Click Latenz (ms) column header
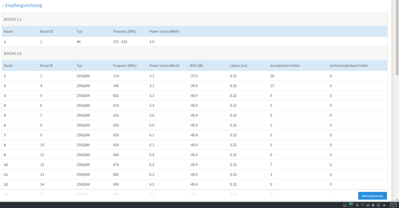 tap(238, 65)
